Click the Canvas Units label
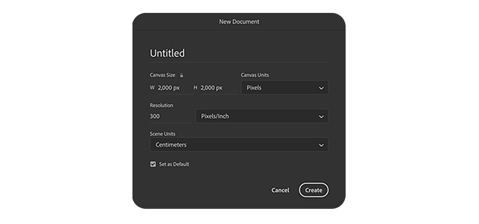Image resolution: width=479 pixels, height=224 pixels. 255,75
